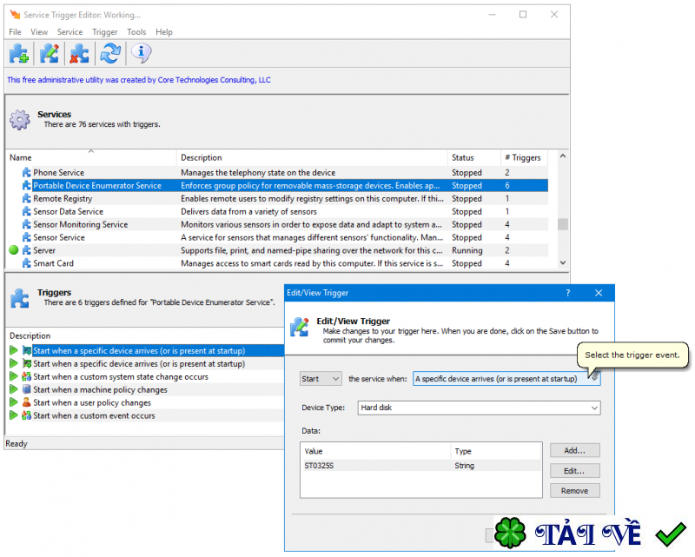
Task: Click the services list vertical scrollbar thumb
Action: point(563,224)
